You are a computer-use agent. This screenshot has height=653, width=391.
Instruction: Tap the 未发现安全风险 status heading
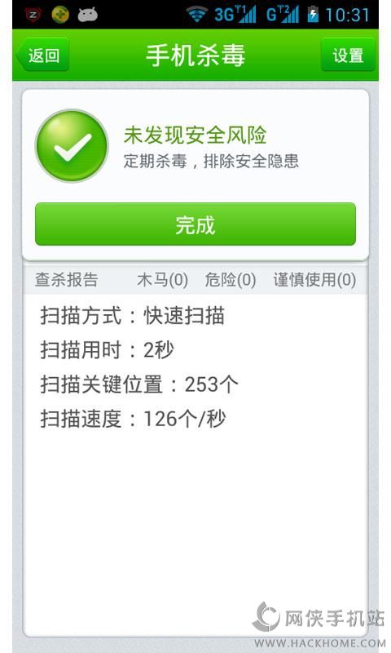(195, 135)
